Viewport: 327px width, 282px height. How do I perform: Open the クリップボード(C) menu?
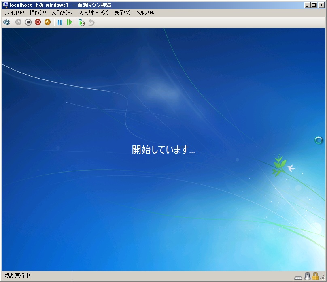(x=93, y=13)
